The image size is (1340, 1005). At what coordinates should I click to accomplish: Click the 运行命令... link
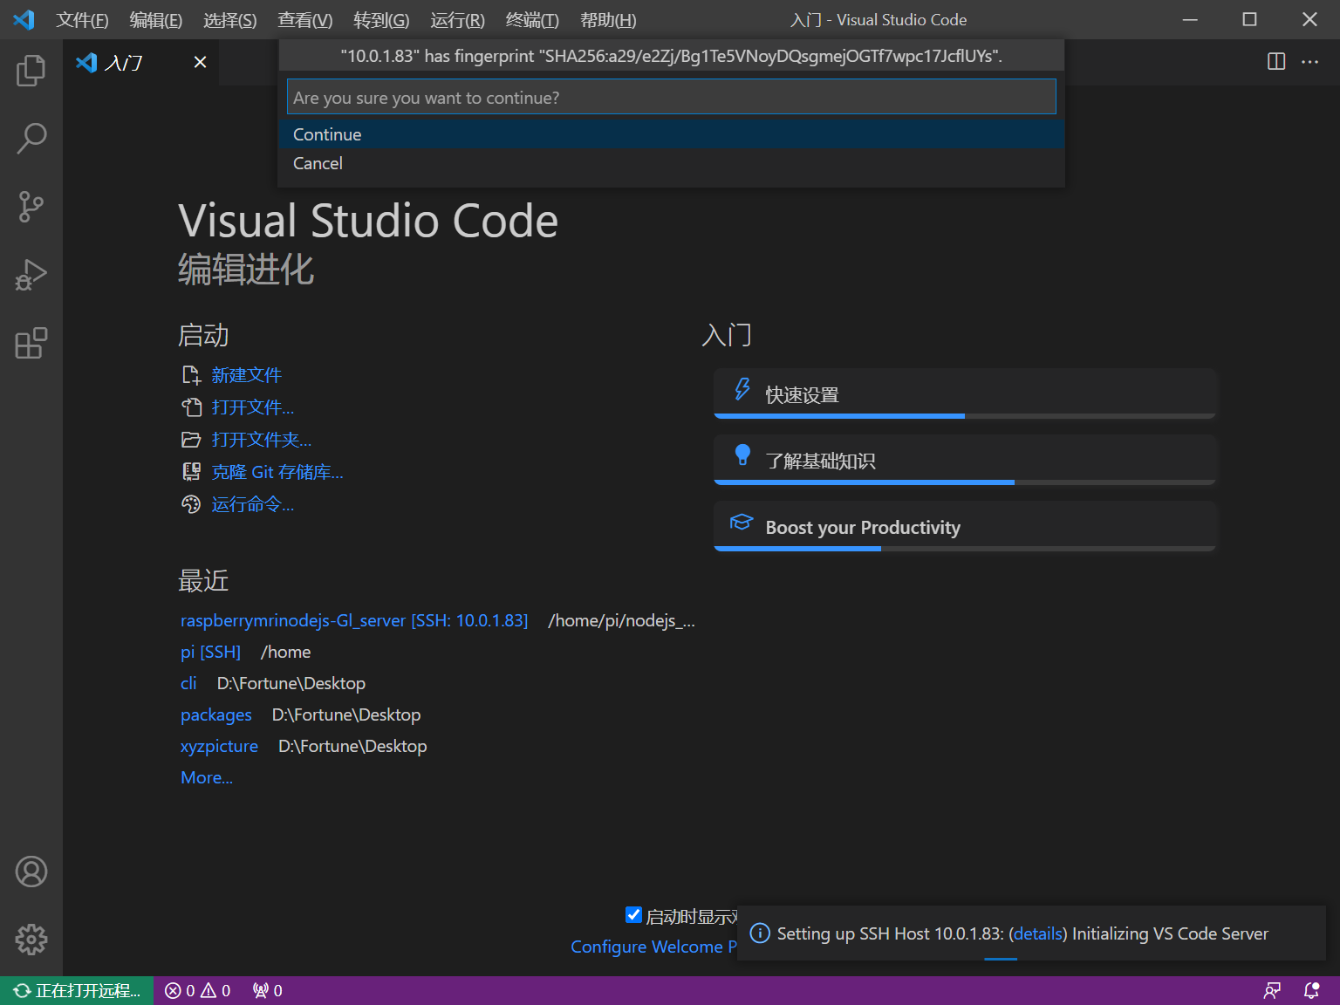coord(253,504)
